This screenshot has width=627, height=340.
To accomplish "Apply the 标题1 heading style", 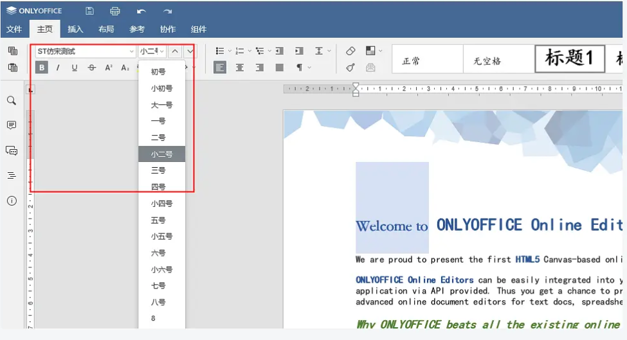I will (570, 58).
